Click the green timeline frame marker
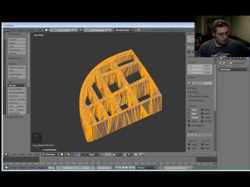 40,159
